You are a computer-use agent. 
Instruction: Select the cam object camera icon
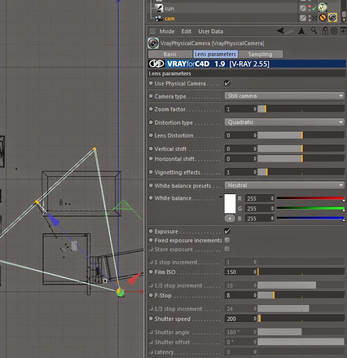tap(159, 18)
